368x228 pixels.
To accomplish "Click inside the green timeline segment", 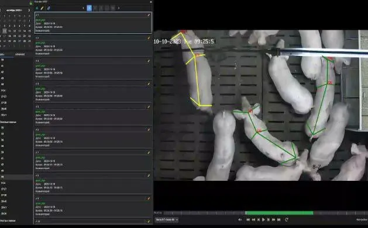I will 279,213.
